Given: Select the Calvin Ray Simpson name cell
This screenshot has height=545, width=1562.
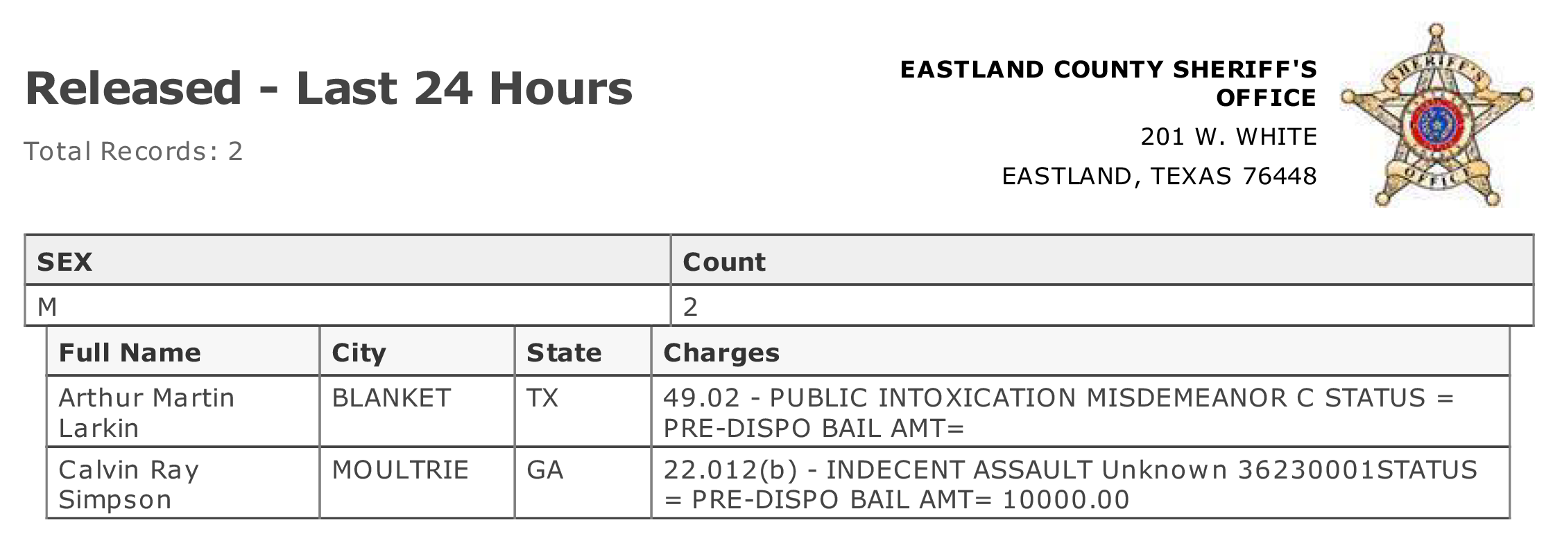Looking at the screenshot, I should (183, 483).
